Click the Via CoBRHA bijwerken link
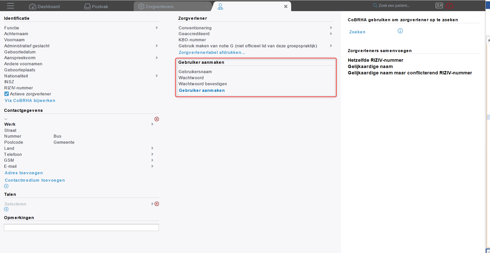Image resolution: width=490 pixels, height=253 pixels. click(30, 101)
